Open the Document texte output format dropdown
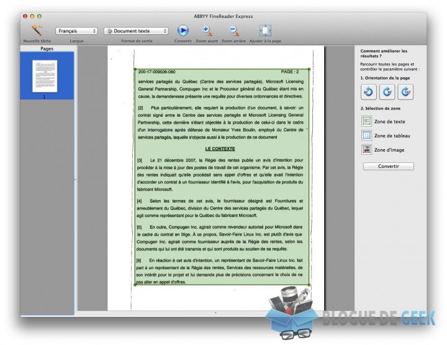 click(x=136, y=31)
